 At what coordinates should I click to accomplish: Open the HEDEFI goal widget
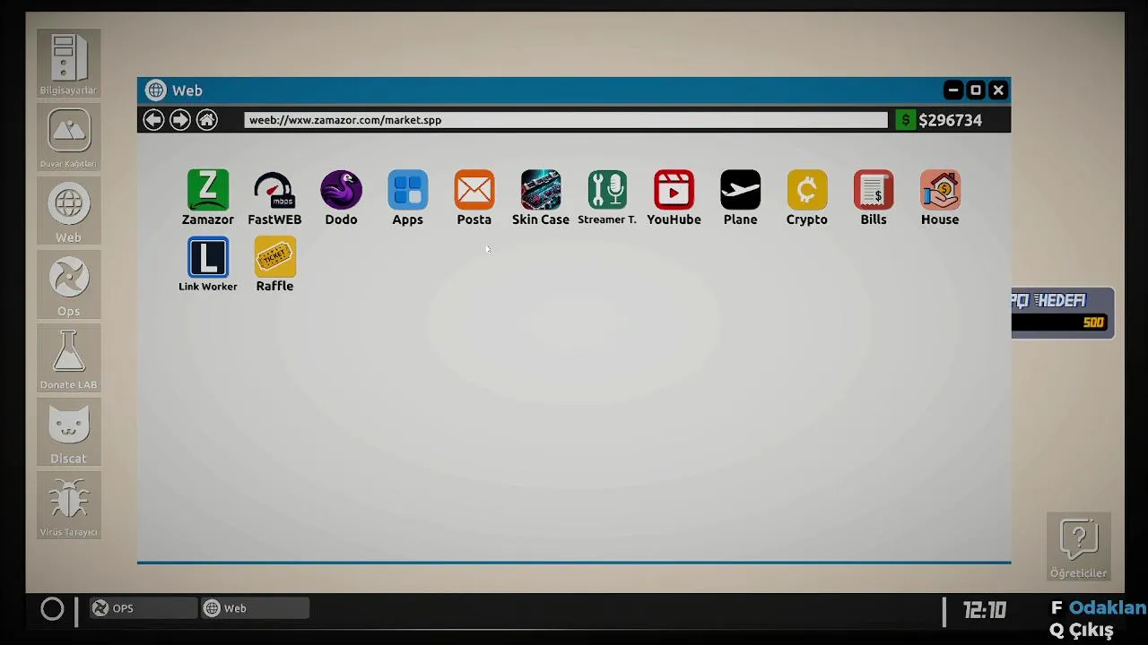click(x=1063, y=313)
